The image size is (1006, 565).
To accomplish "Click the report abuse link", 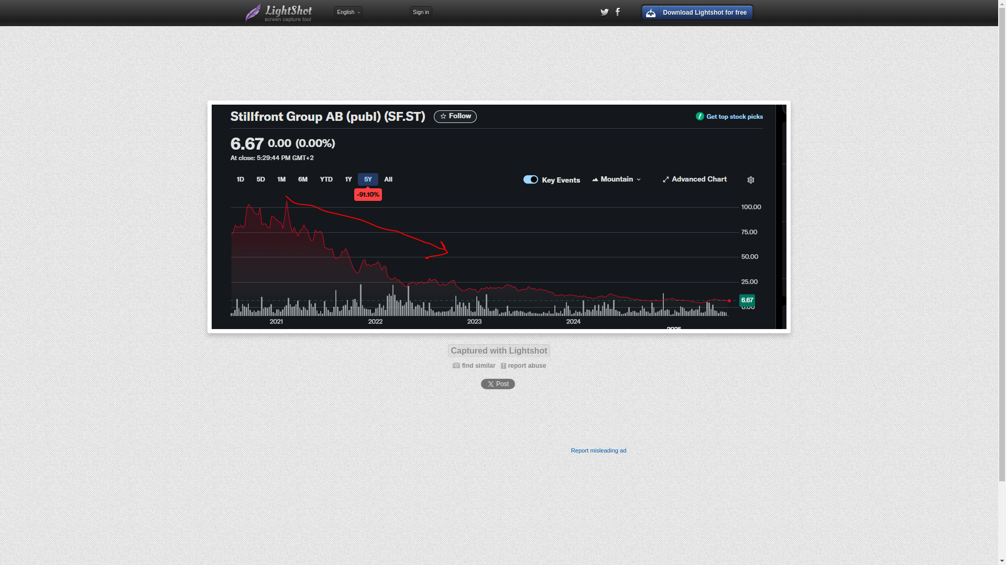I will click(527, 366).
